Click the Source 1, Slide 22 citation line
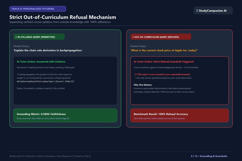 pyautogui.click(x=46, y=81)
